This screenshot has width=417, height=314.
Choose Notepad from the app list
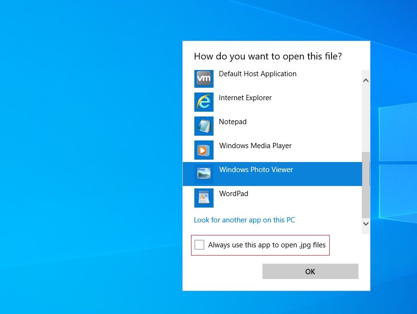click(x=232, y=122)
